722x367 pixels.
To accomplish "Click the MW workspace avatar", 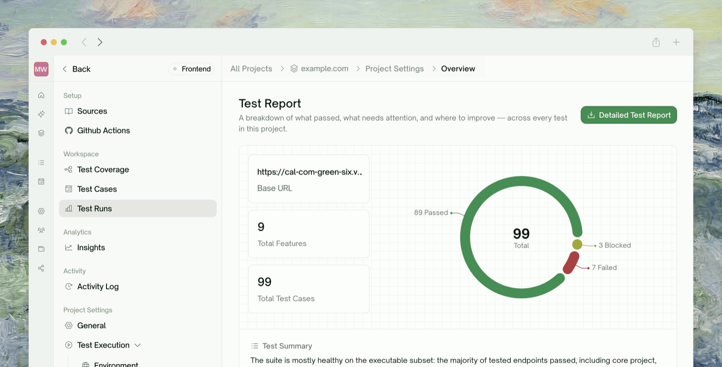I will coord(41,69).
